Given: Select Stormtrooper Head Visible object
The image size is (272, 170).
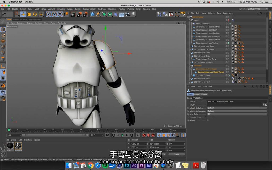Looking at the screenshot, I should [x=207, y=43].
